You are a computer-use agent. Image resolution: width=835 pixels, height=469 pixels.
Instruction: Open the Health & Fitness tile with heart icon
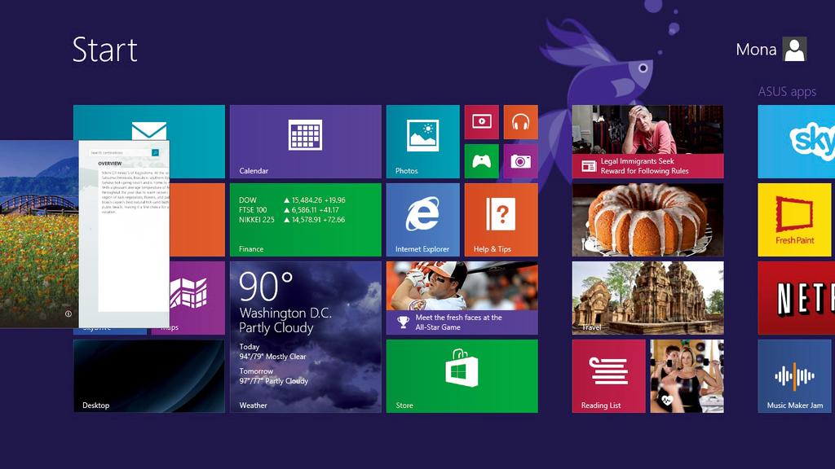687,376
